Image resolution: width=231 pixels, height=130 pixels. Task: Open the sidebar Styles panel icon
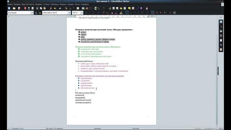click(221, 26)
